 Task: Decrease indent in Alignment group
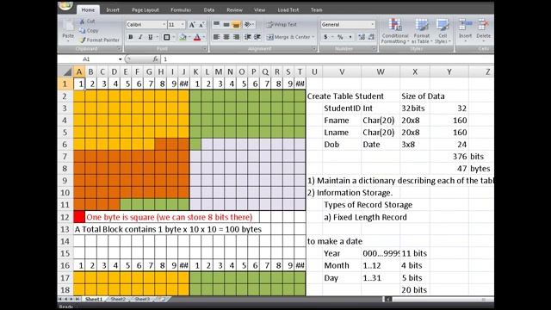[x=247, y=37]
